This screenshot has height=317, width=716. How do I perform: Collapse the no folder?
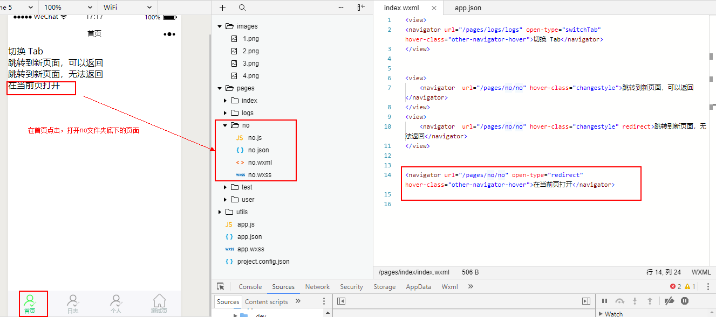click(226, 125)
